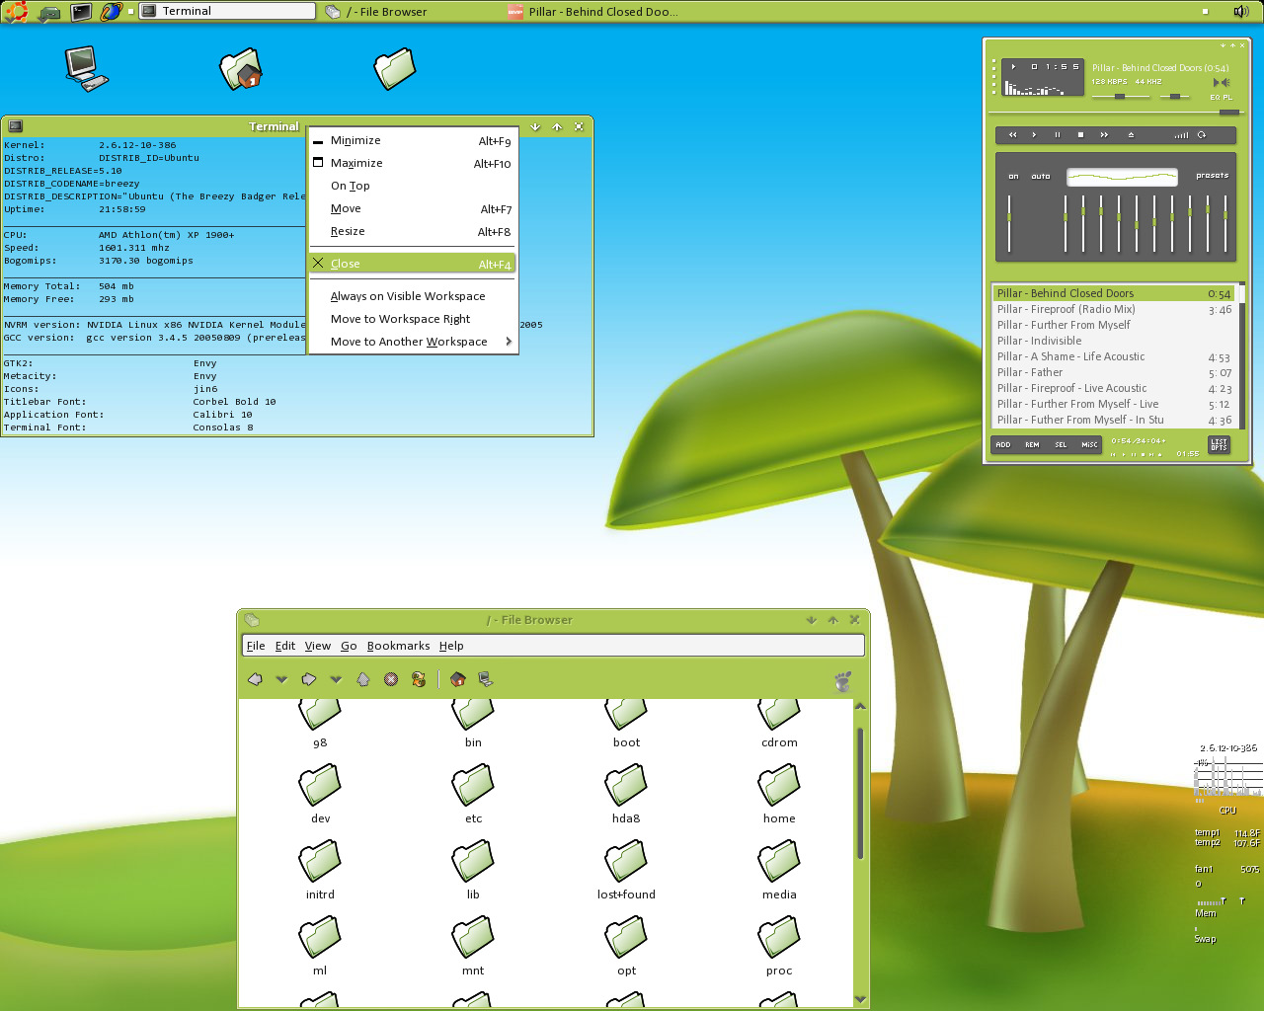Choose 'Move to Workspace Right'
Image resolution: width=1264 pixels, height=1011 pixels.
(414, 319)
